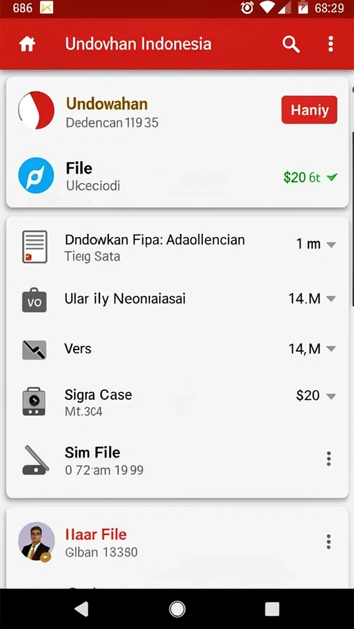Tap the Sigra Case device icon
The width and height of the screenshot is (354, 629).
(34, 401)
